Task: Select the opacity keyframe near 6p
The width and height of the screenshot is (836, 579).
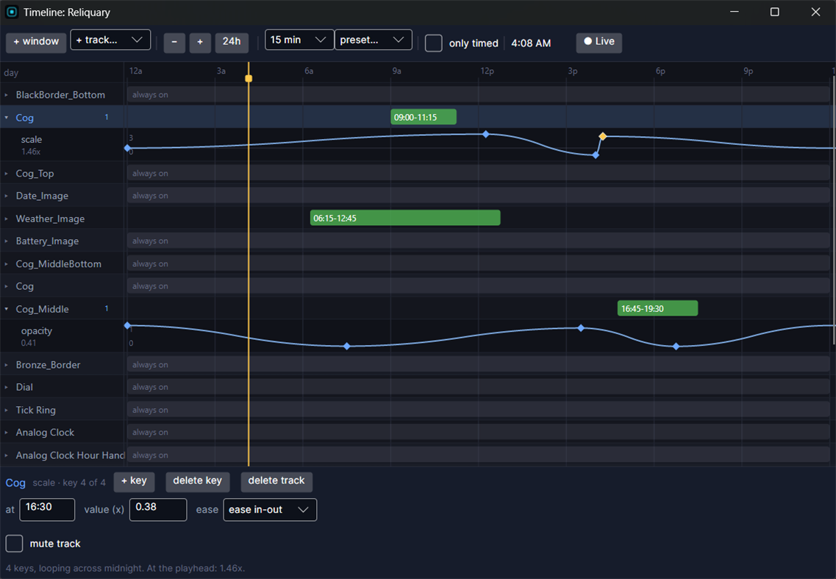Action: tap(676, 347)
